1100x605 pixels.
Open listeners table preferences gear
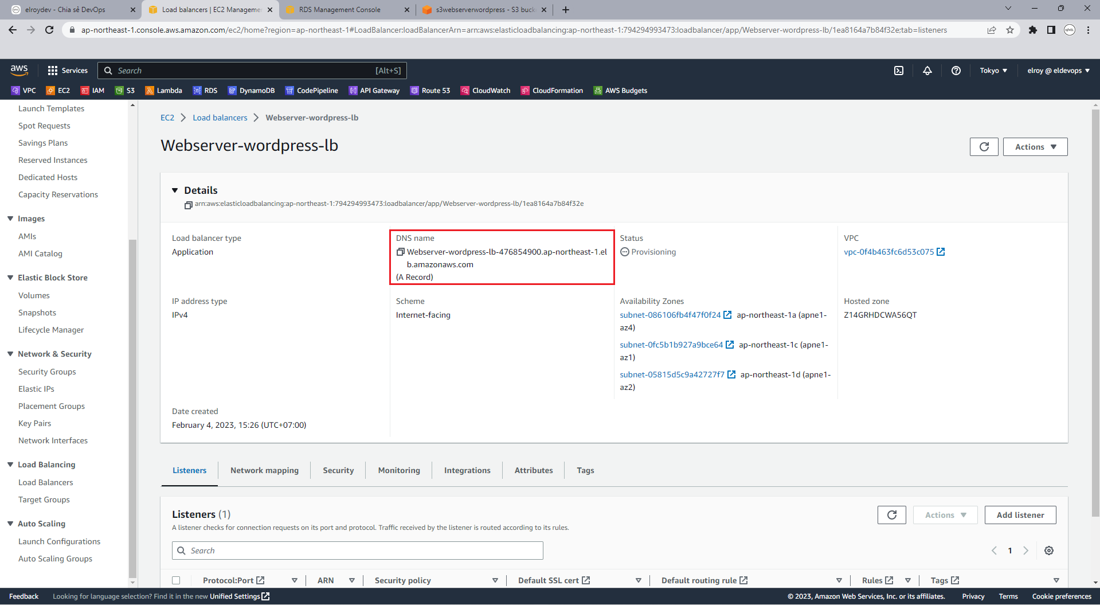[1049, 551]
